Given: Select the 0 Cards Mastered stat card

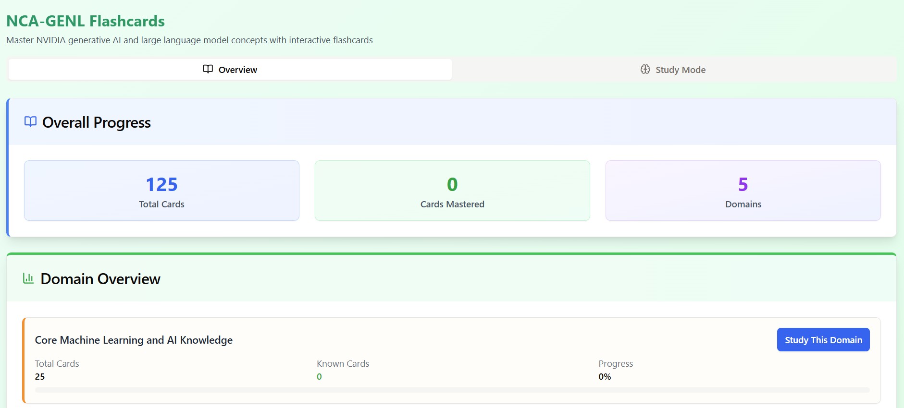Looking at the screenshot, I should (x=452, y=191).
